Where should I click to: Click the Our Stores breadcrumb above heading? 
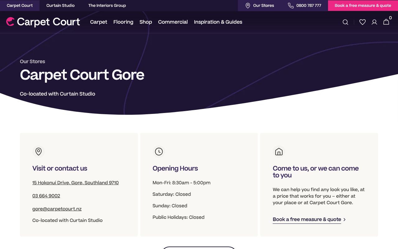32,61
